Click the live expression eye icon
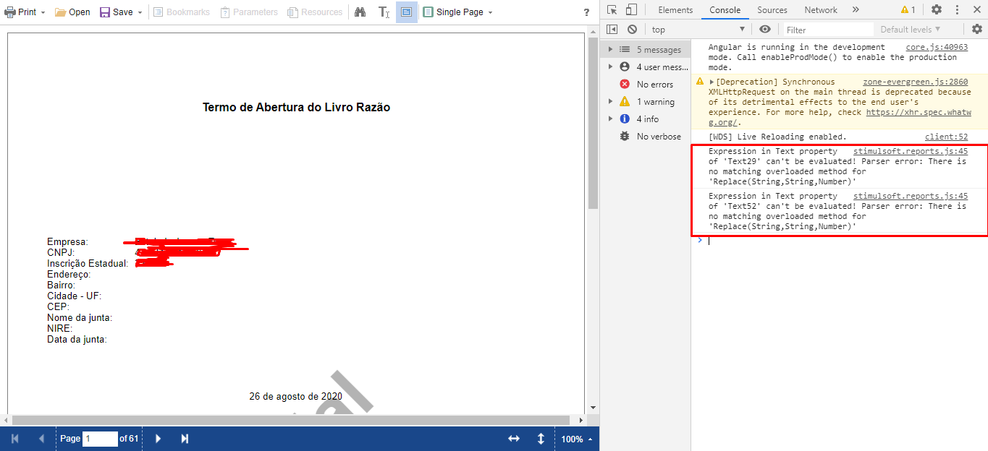This screenshot has height=451, width=988. [765, 29]
